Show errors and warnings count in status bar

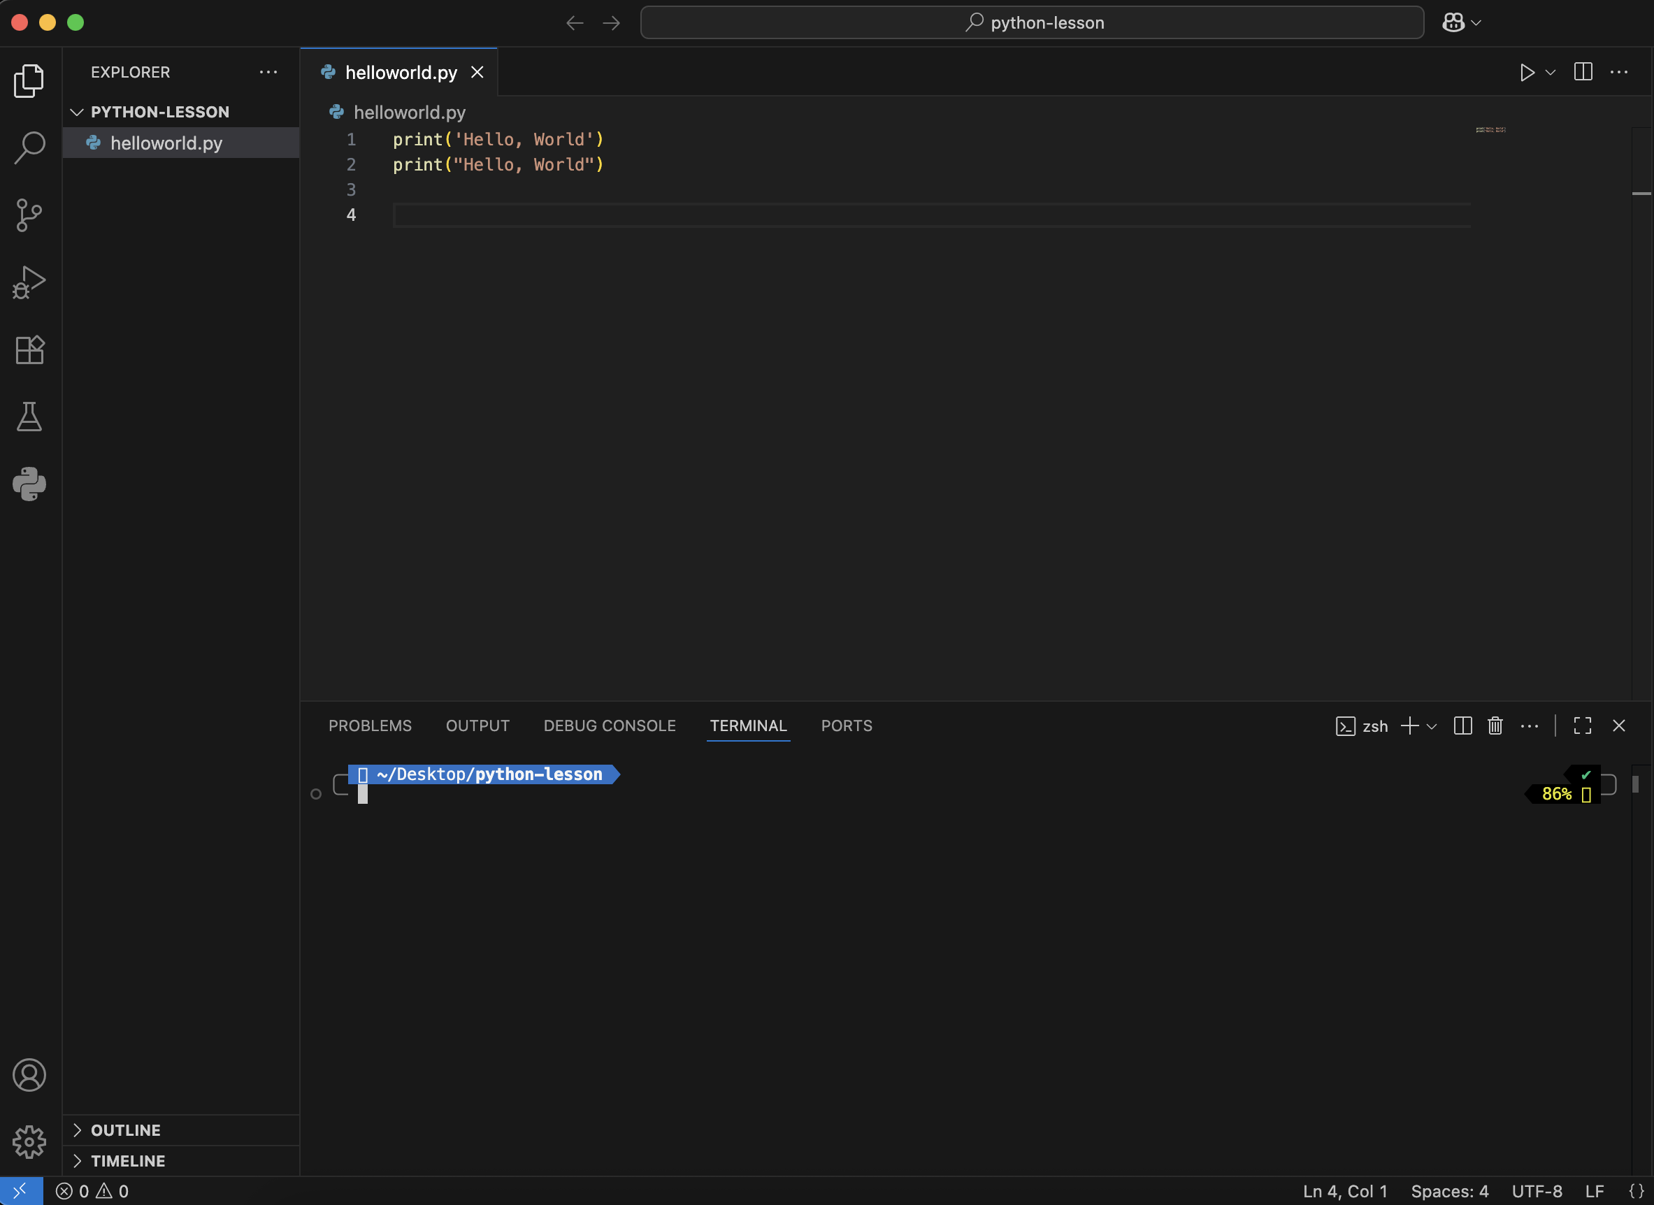coord(93,1191)
